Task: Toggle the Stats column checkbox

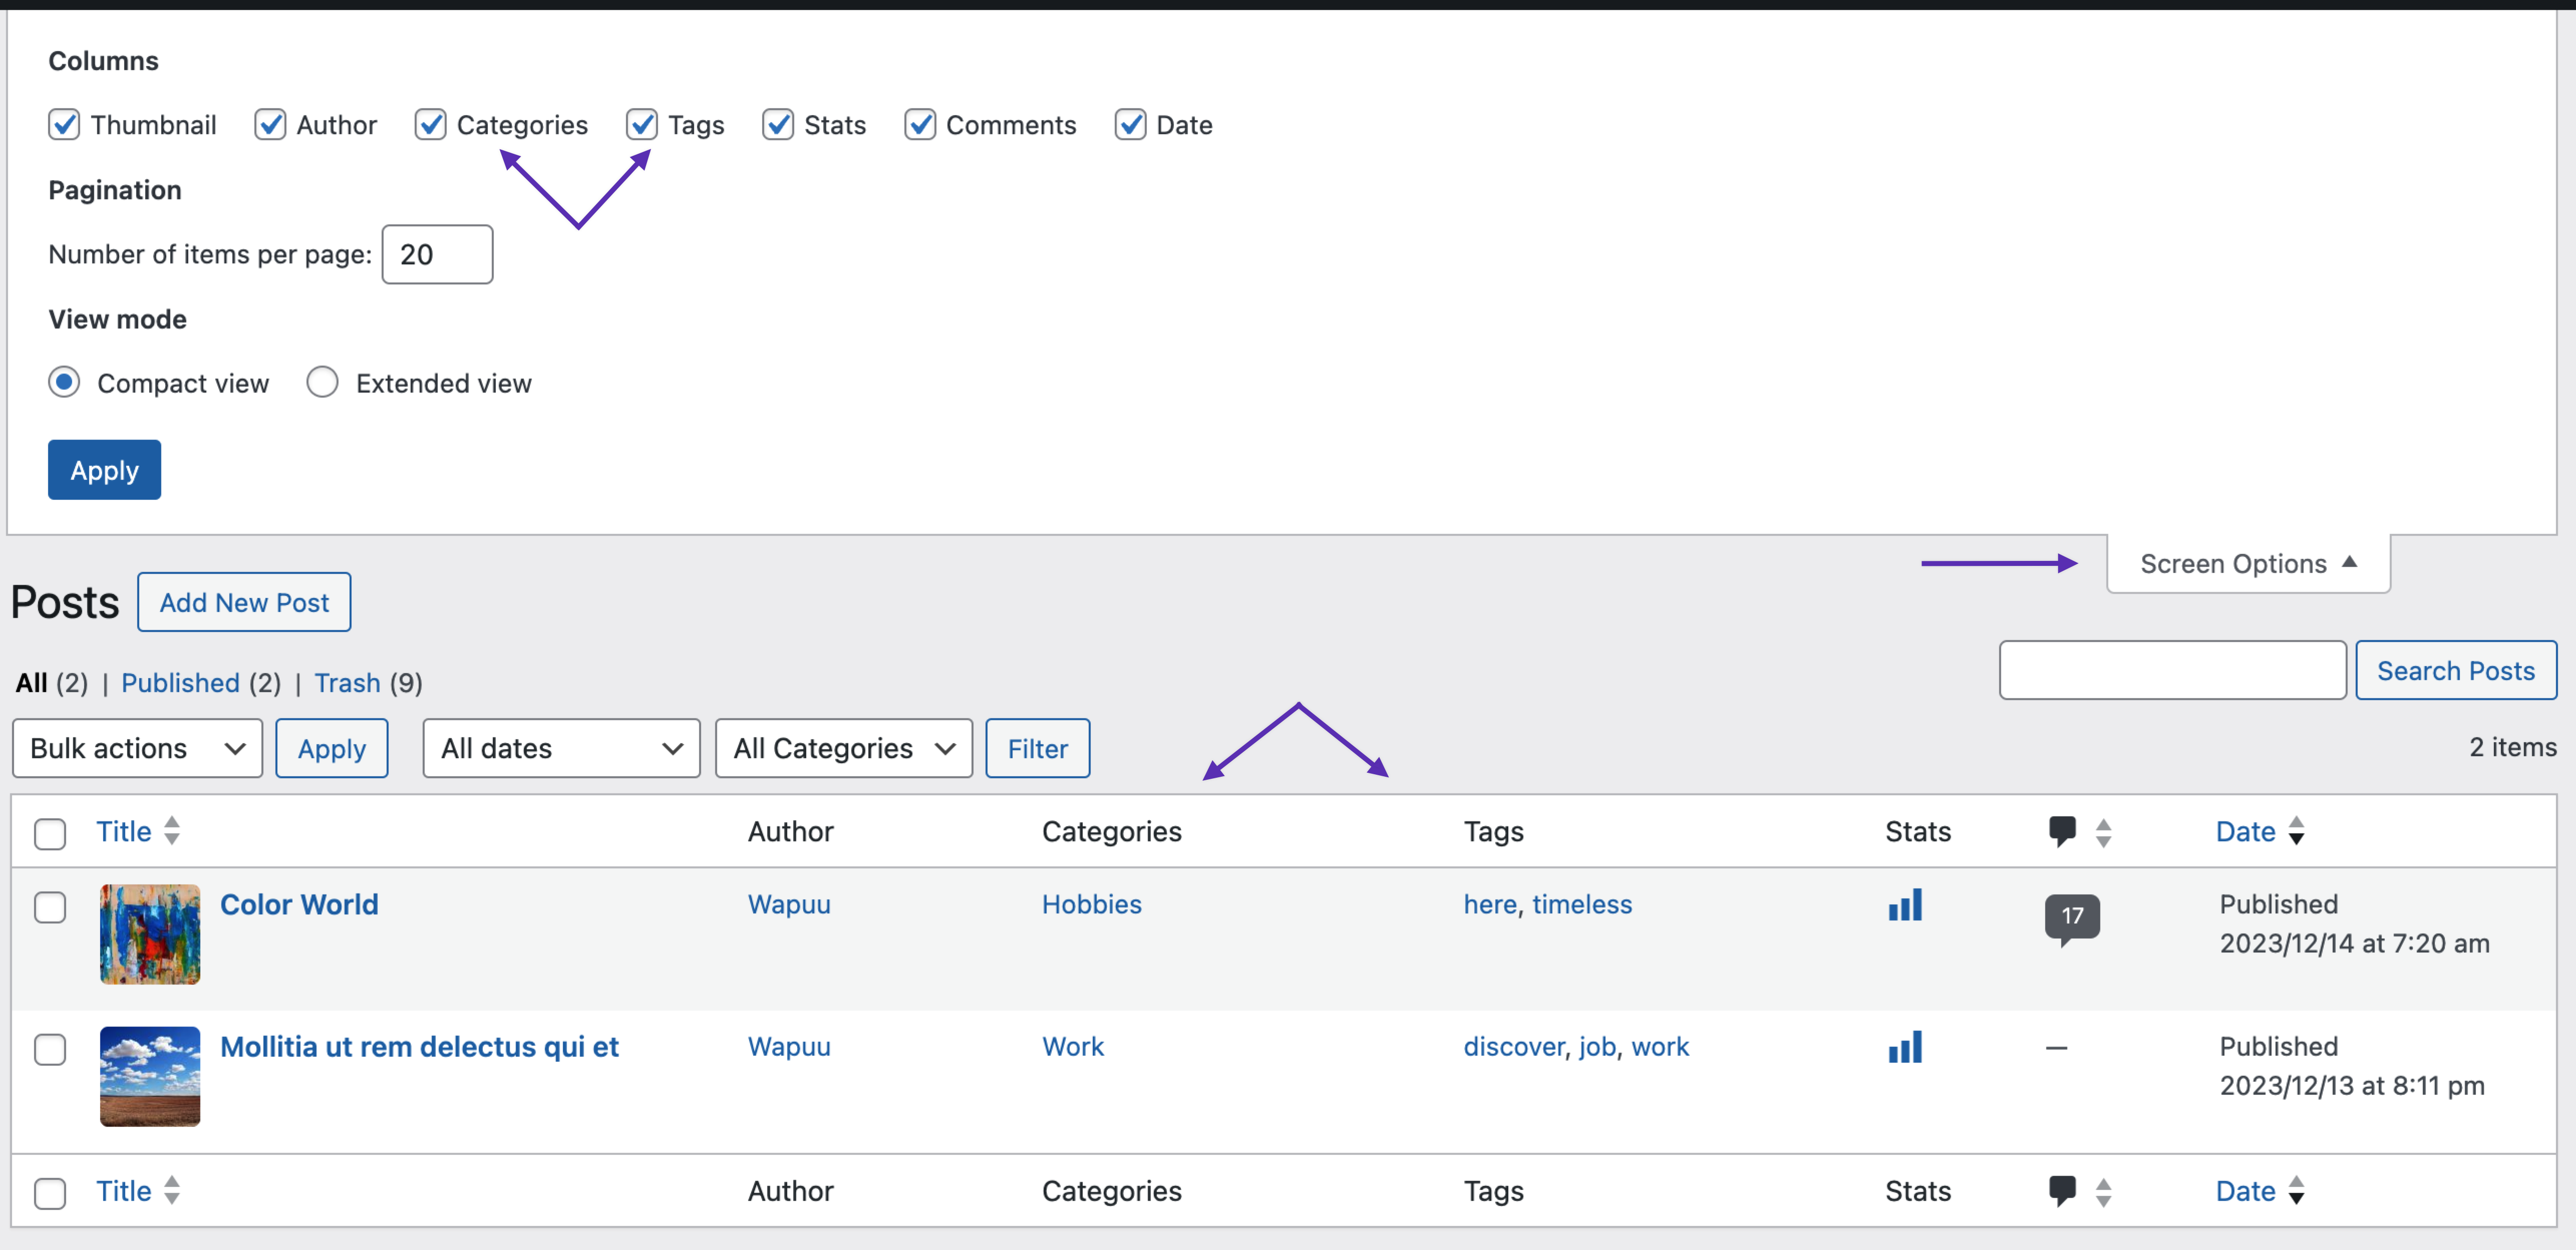Action: pos(778,125)
